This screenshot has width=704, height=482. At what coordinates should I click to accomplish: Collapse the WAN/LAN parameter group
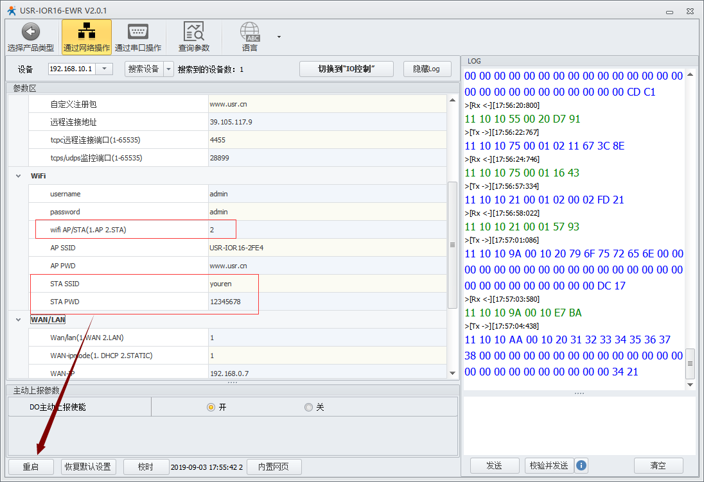(x=19, y=320)
